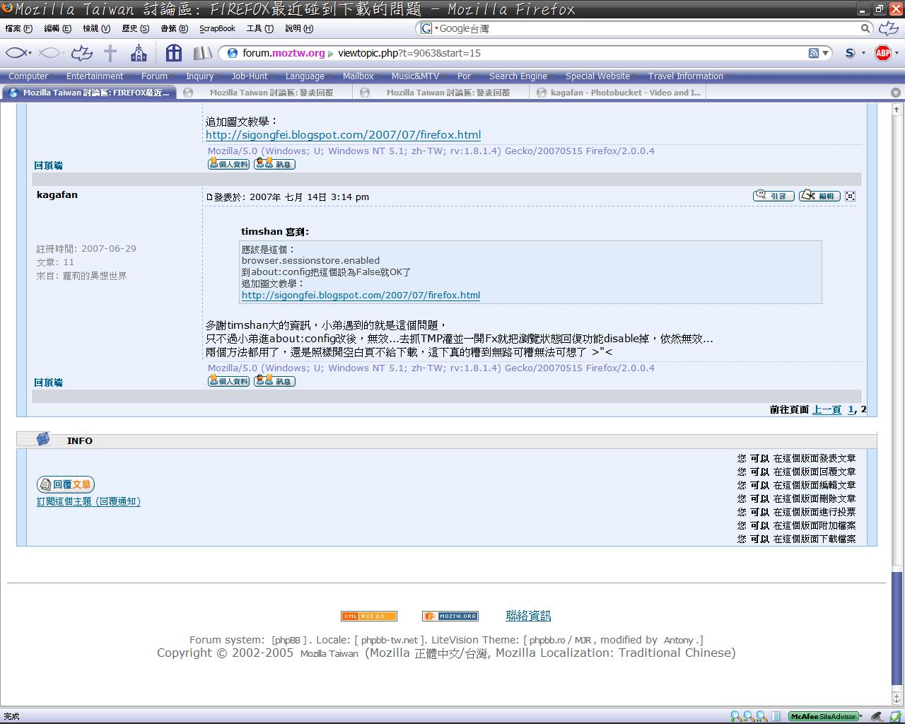Click the XML RSS 2.0 badge
The image size is (905, 724).
click(x=368, y=616)
